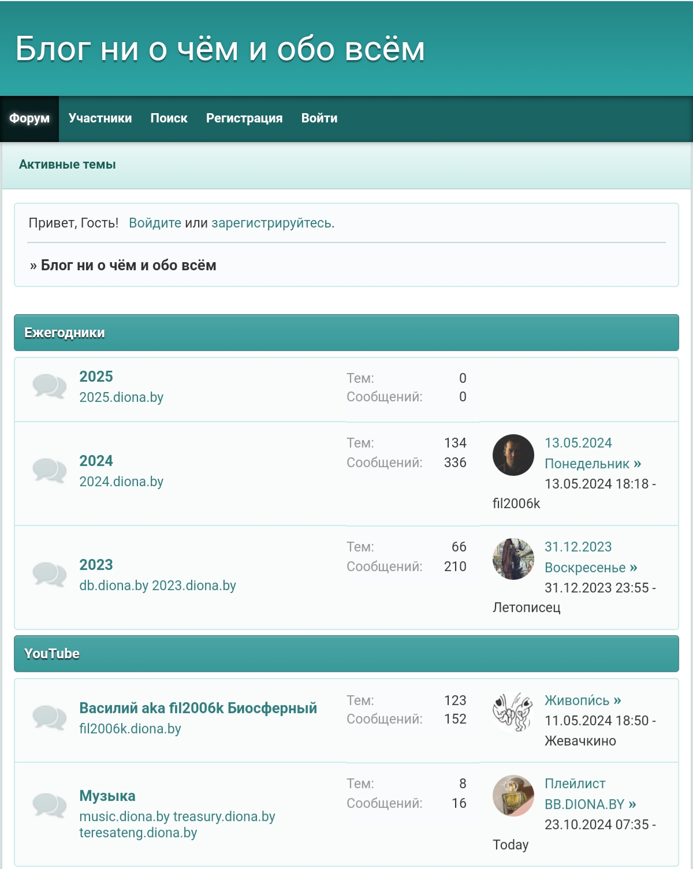Image resolution: width=693 pixels, height=869 pixels.
Task: Open the fil2006k avatar in the 2024 row
Action: coord(513,455)
